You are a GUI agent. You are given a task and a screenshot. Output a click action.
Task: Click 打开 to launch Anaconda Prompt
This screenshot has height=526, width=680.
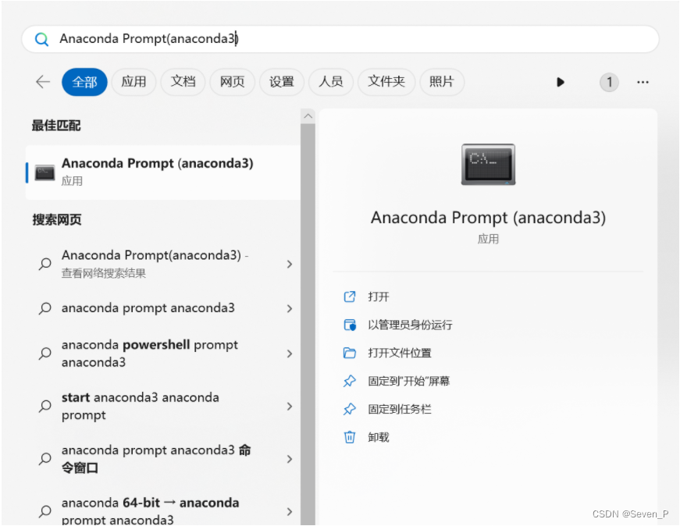379,297
